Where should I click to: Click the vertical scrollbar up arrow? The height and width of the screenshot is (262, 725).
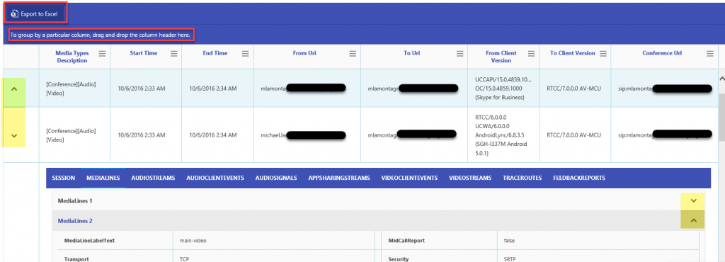721,79
